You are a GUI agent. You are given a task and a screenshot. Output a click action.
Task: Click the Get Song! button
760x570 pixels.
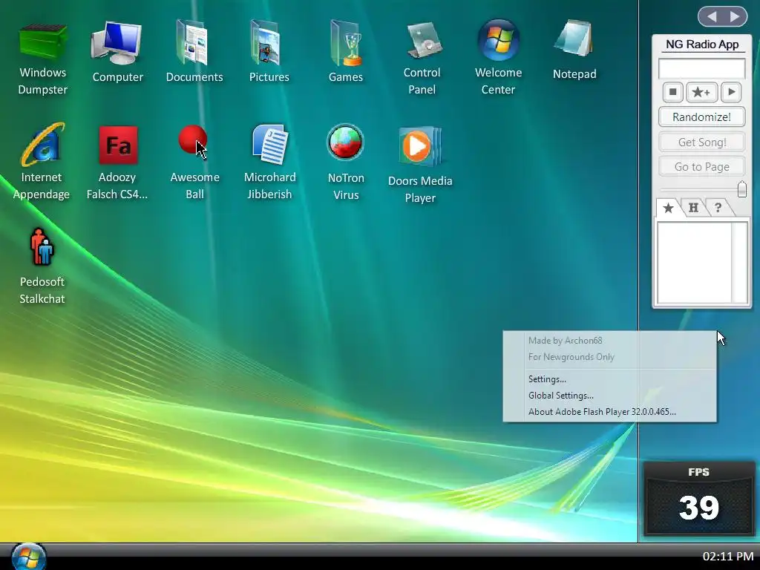[701, 142]
